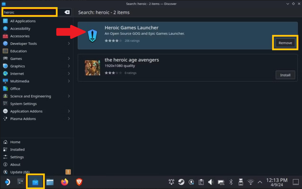This screenshot has width=302, height=189.
Task: Open the Accessories toolbox icon
Action: pyautogui.click(x=5, y=36)
